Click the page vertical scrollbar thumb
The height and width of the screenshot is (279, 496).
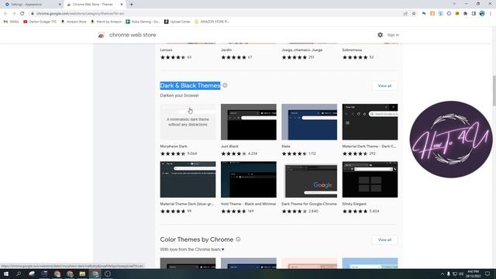tap(494, 91)
